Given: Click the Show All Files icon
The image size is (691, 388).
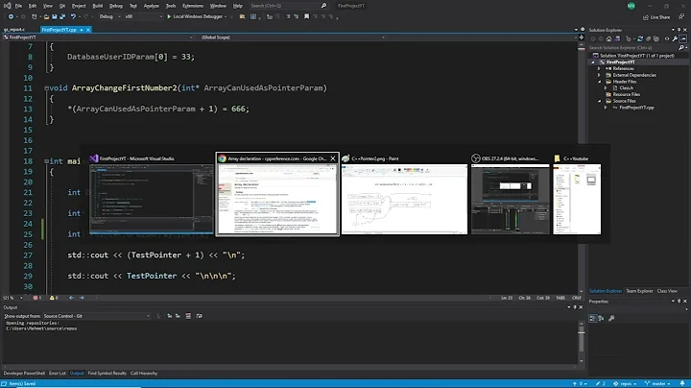Looking at the screenshot, I should tap(656, 38).
